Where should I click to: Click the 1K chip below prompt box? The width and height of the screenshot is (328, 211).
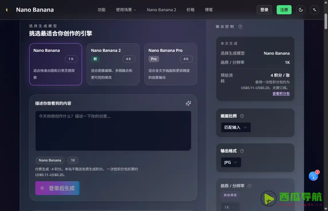tap(73, 160)
